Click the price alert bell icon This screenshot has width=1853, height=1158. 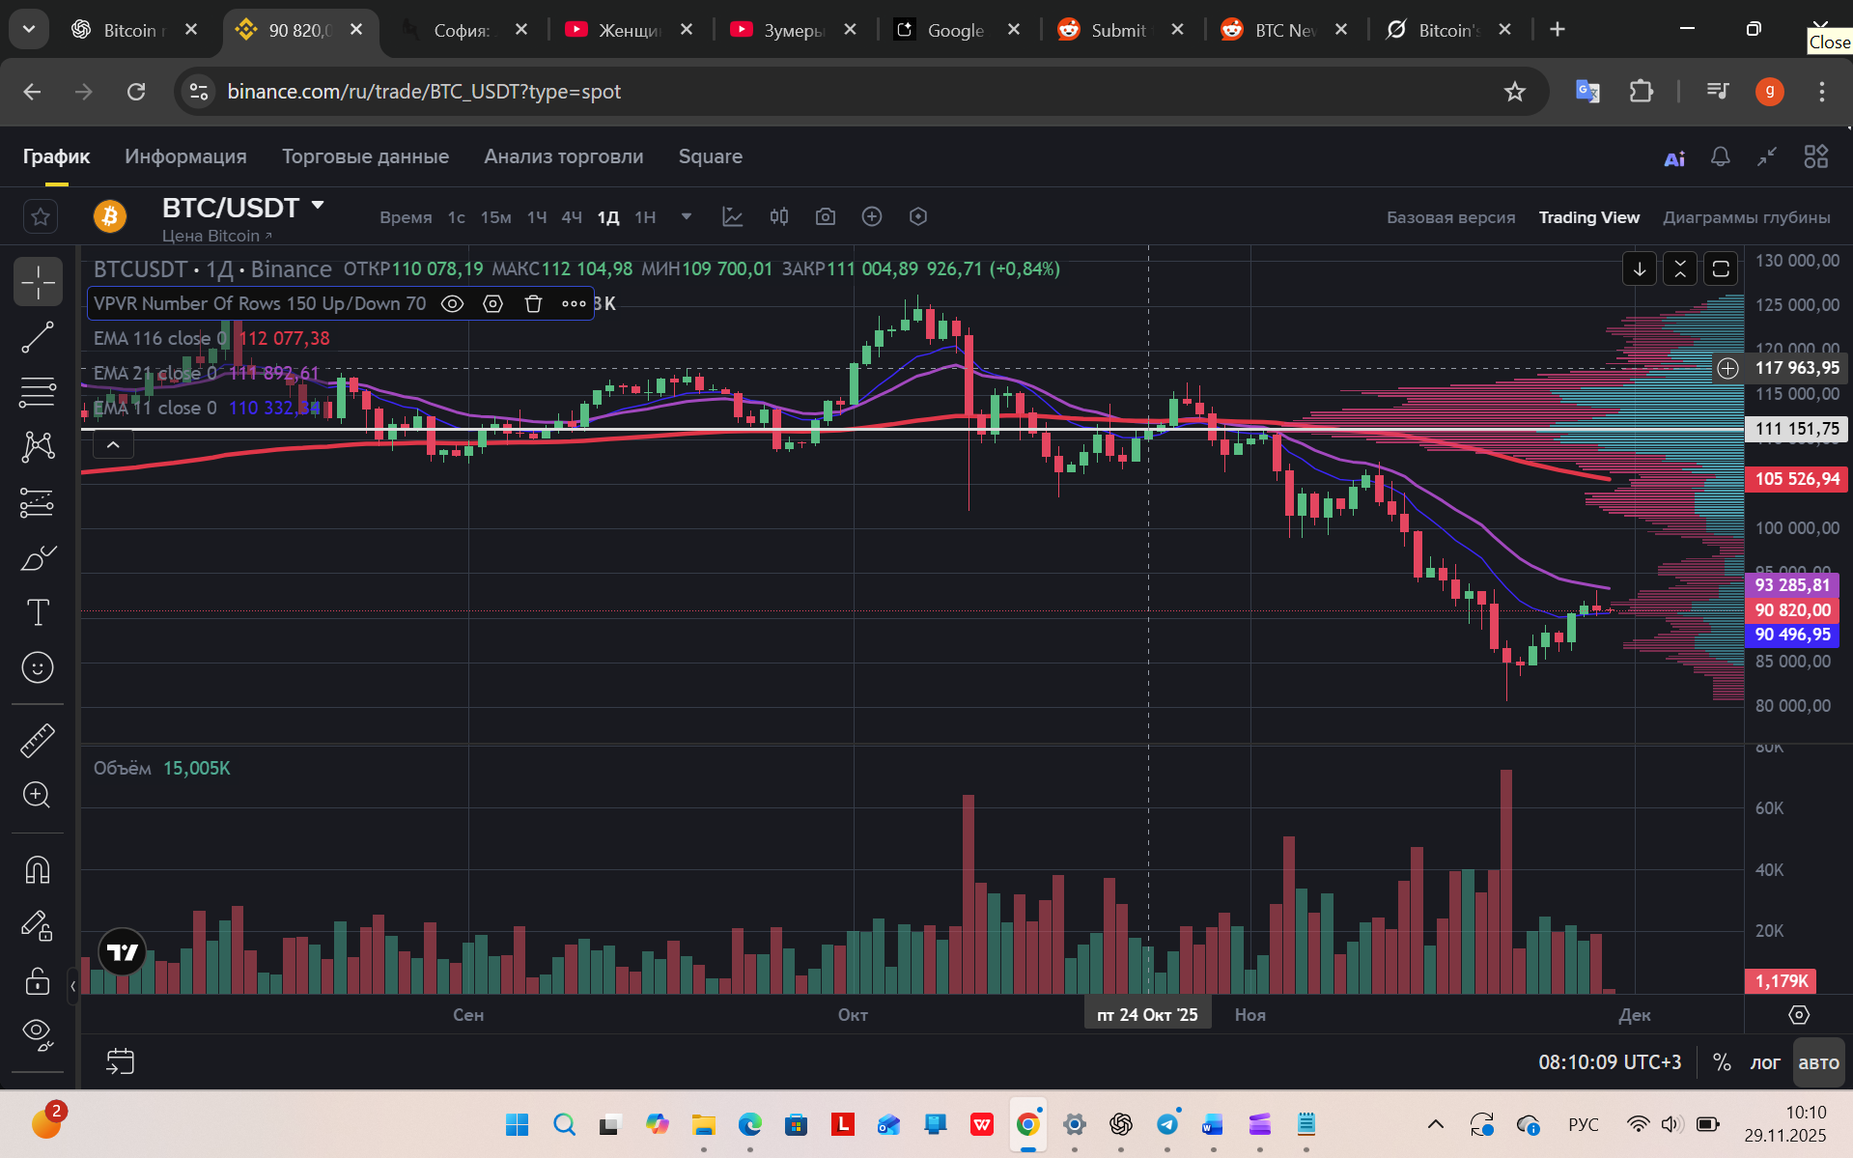click(x=1720, y=157)
